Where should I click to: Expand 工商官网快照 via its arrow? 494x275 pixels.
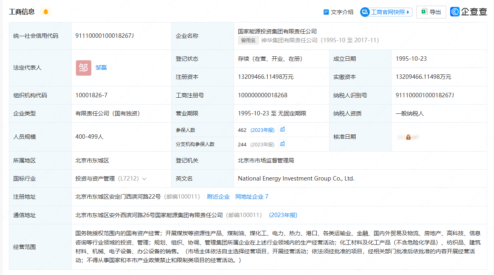pos(409,12)
